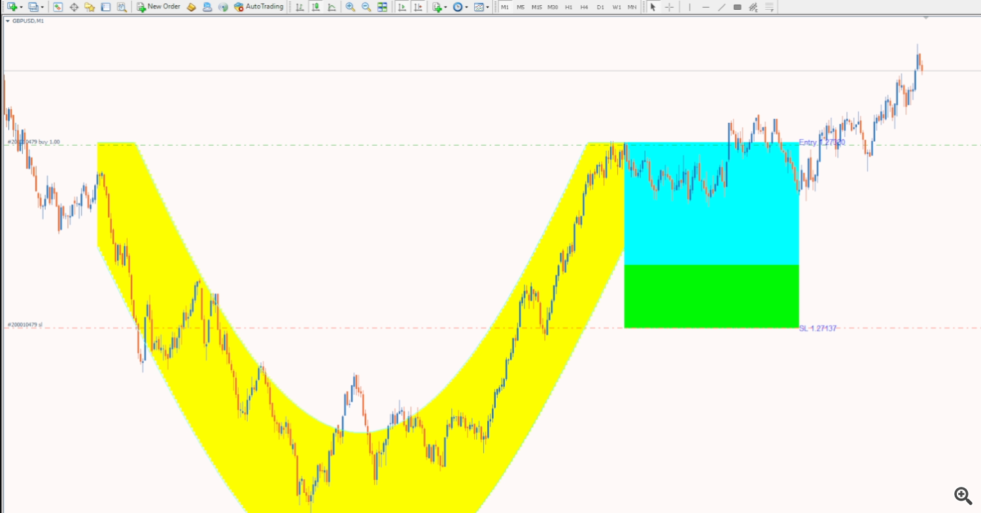Toggle the AutoTrading button
The image size is (981, 513).
259,7
